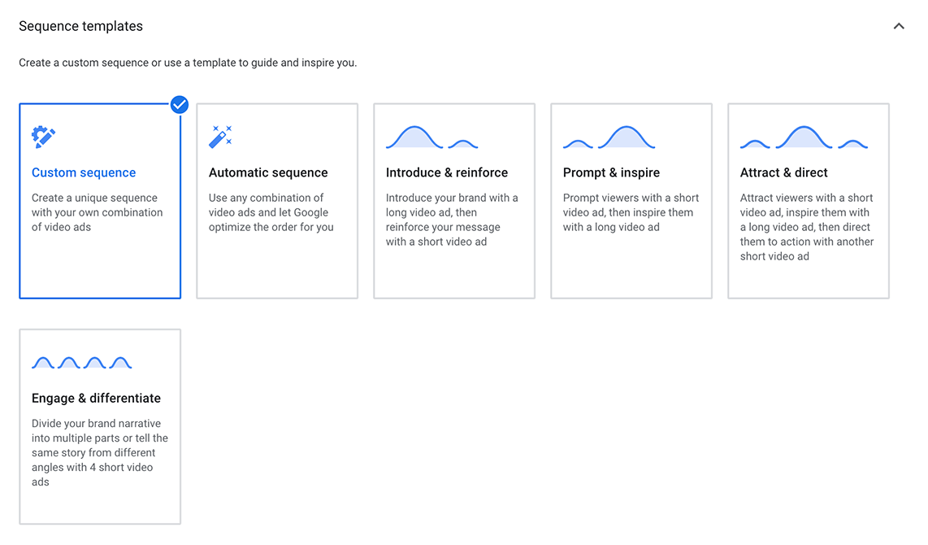
Task: Click the Attract & direct description text
Action: (x=807, y=227)
